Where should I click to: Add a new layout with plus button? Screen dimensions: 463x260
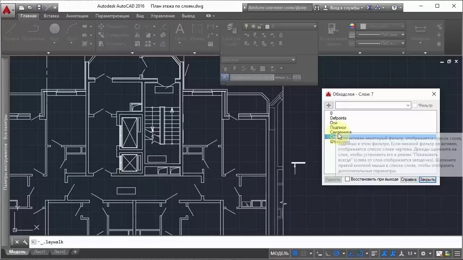click(x=75, y=252)
